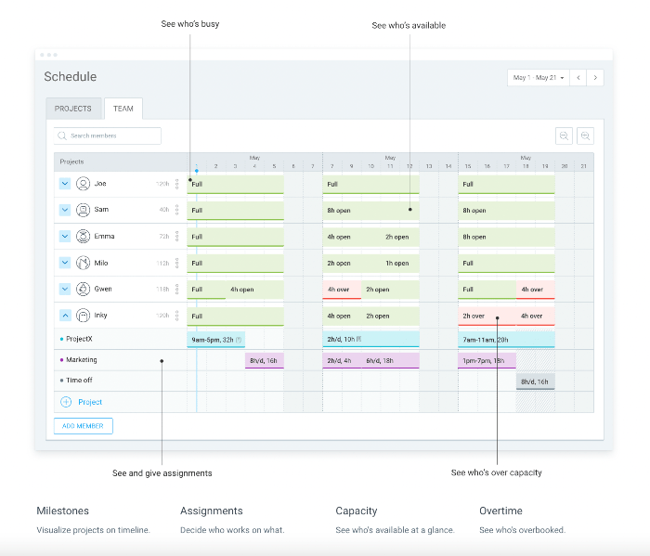Open Emma's avatar icon
Screen dimensions: 650x556
83,236
